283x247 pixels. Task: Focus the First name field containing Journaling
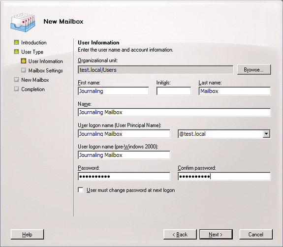point(113,91)
